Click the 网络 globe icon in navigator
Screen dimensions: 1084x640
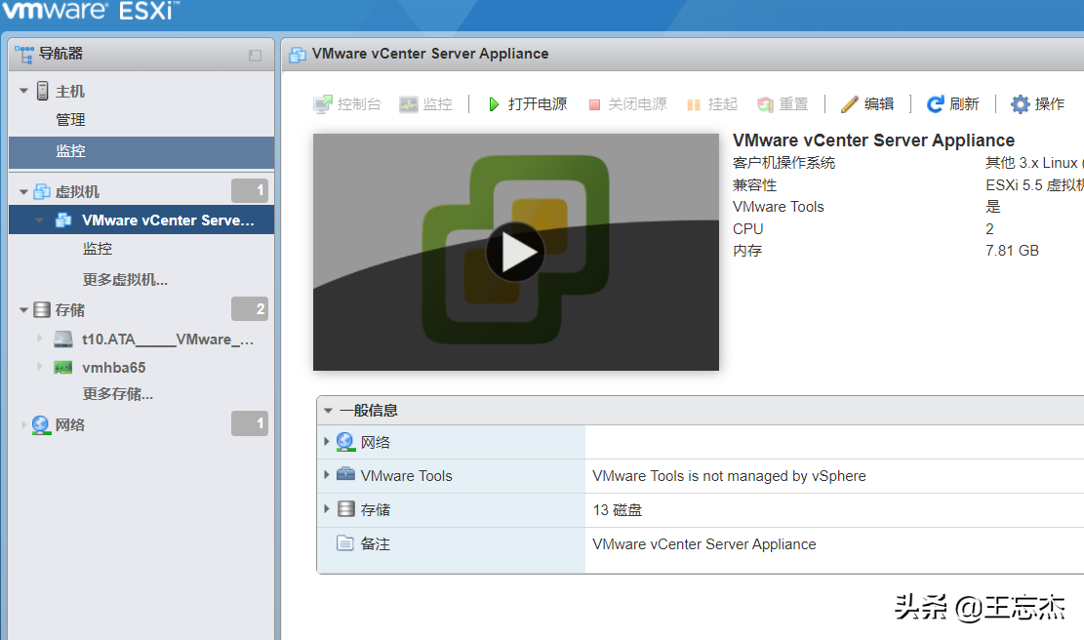[41, 424]
